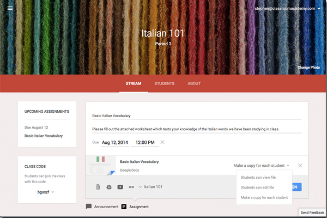The height and width of the screenshot is (218, 327).
Task: Choose Students can view file option
Action: 257,177
